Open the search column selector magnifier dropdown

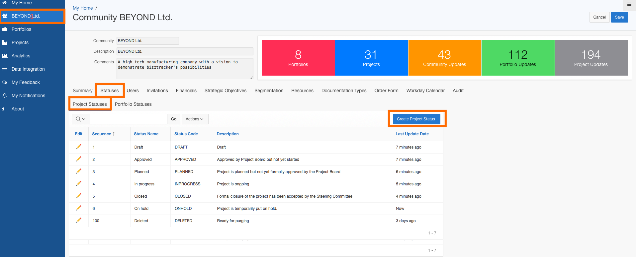point(81,119)
